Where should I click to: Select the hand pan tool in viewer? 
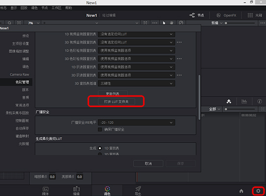pos(171,23)
